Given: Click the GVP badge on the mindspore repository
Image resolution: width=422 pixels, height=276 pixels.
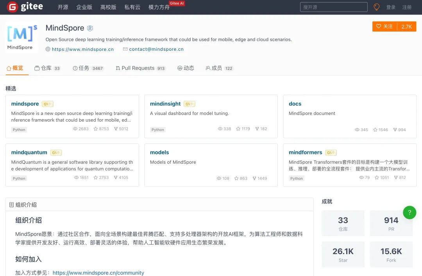Looking at the screenshot, I should (47, 104).
